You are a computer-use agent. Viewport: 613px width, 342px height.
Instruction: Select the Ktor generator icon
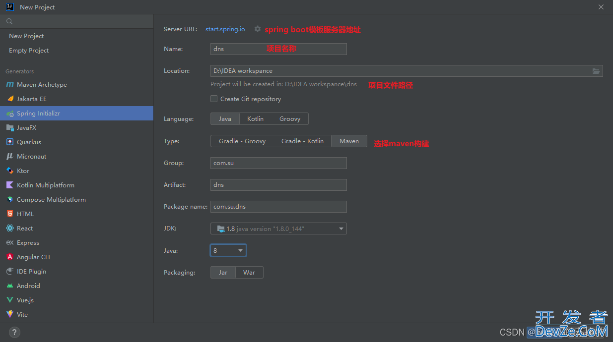10,171
